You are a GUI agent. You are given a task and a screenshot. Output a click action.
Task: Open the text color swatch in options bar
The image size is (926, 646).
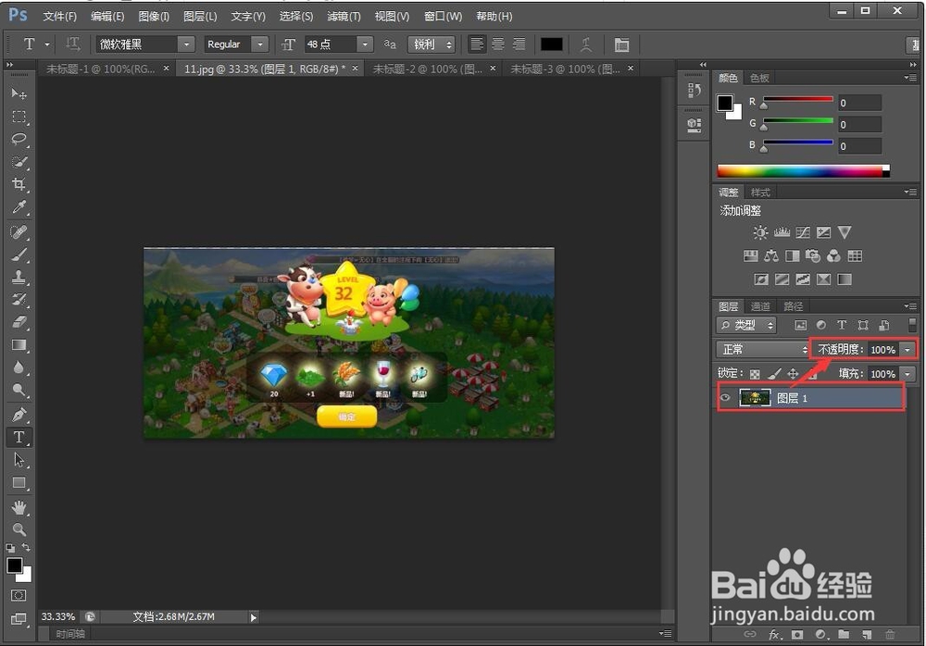[552, 44]
